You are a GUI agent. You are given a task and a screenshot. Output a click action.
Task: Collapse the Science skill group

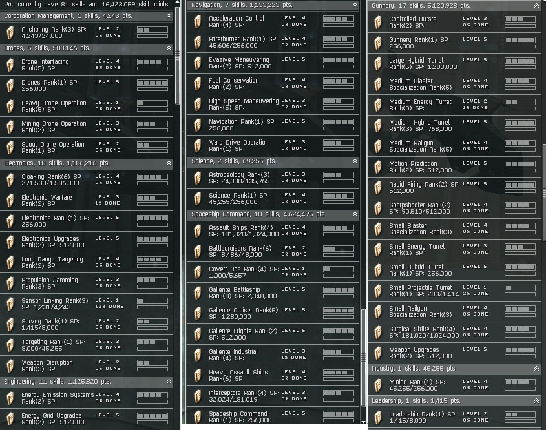pyautogui.click(x=355, y=161)
